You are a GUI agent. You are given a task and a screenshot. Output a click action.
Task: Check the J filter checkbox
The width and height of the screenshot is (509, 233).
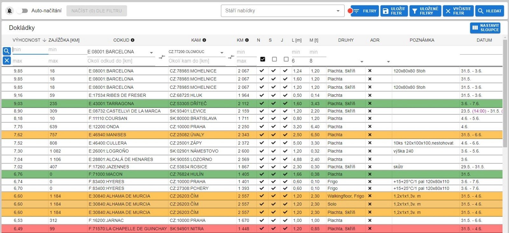pos(286,59)
